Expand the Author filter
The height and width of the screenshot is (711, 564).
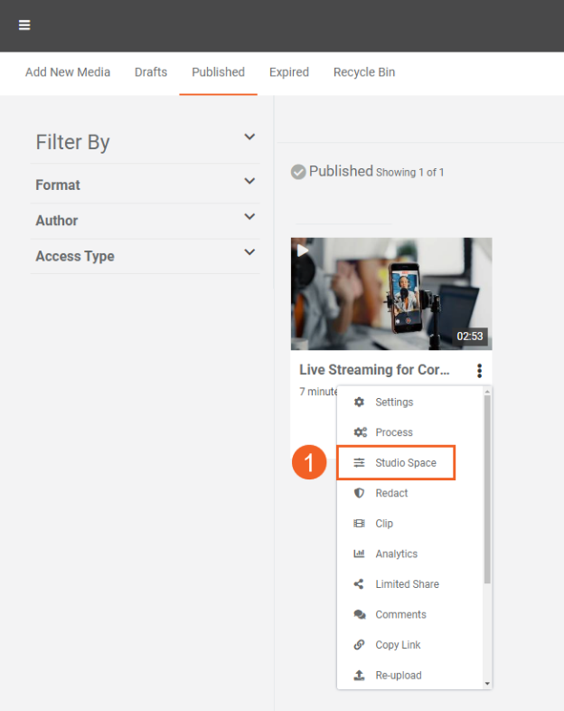[x=249, y=217]
